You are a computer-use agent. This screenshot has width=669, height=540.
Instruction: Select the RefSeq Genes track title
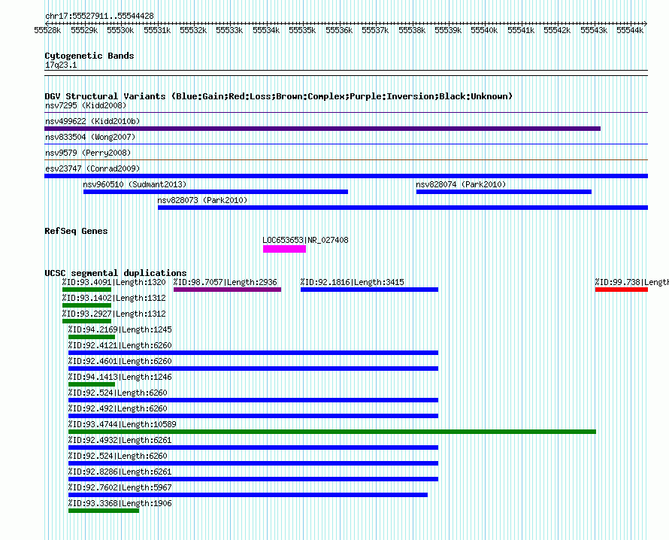(x=76, y=231)
